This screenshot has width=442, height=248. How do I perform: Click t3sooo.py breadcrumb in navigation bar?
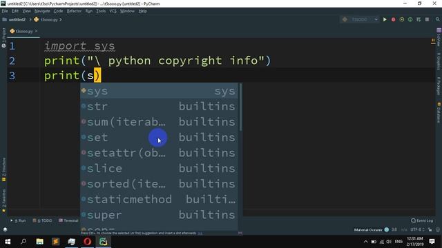click(x=46, y=19)
